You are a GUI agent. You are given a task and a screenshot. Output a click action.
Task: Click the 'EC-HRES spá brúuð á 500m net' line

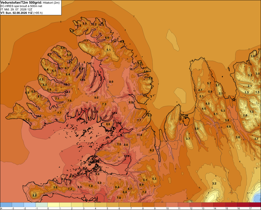coord(21,6)
